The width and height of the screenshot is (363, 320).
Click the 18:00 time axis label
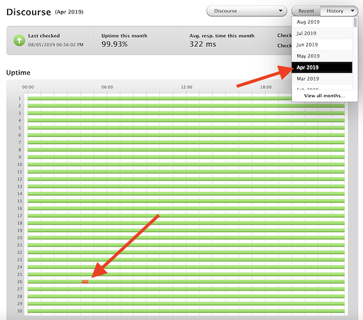[x=266, y=87]
